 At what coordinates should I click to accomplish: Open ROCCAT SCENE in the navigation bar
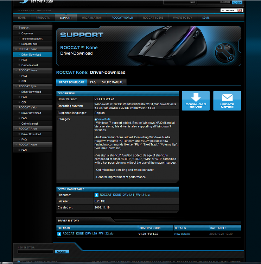pos(153,18)
